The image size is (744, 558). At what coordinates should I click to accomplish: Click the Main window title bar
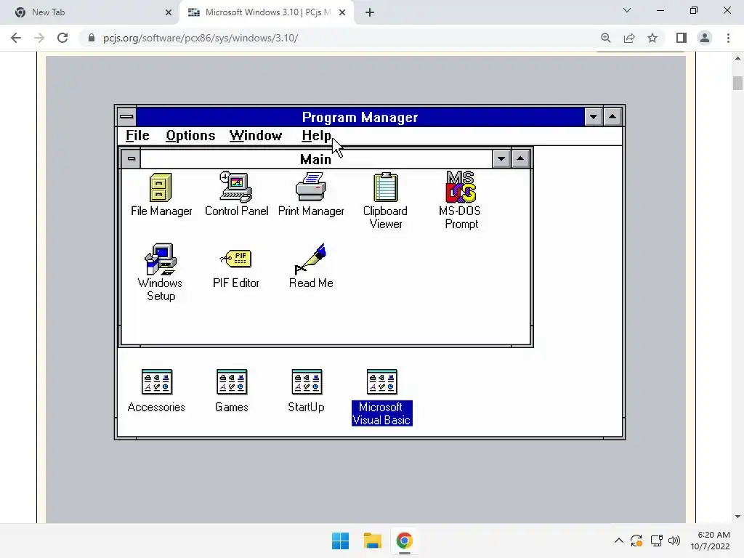[x=316, y=159]
